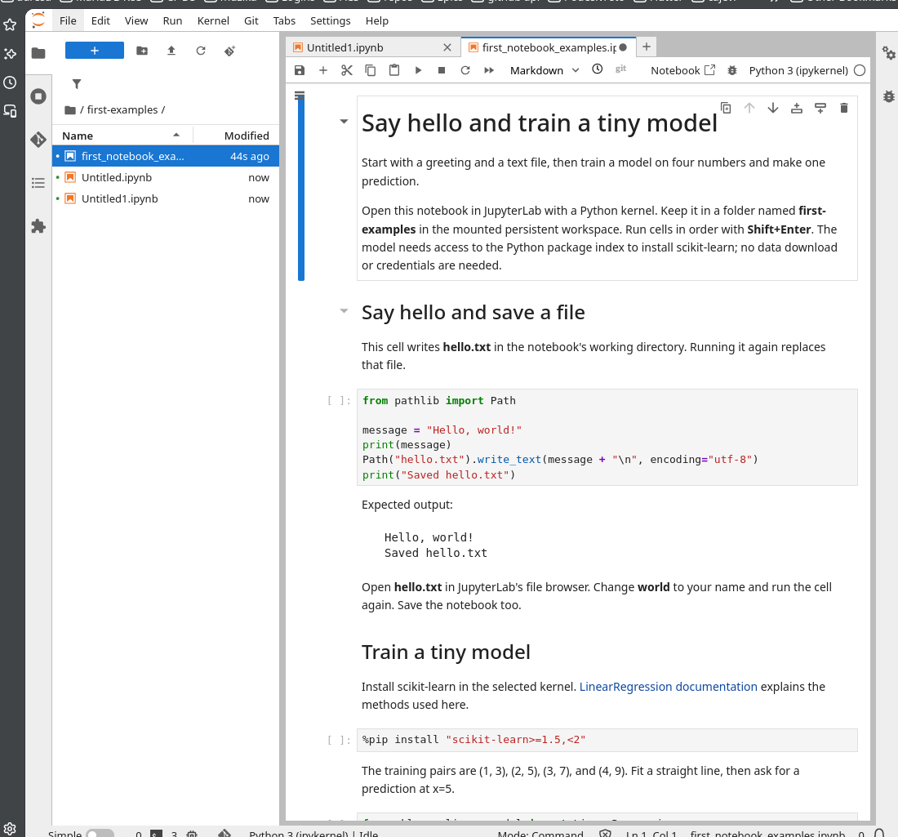
Task: Copy the selected cell in notebook toolbar
Action: coord(371,70)
